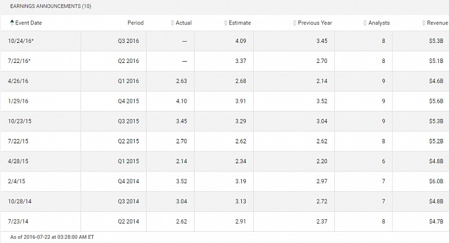Click the Event Date sort arrow icon
The image size is (449, 243).
pos(12,23)
